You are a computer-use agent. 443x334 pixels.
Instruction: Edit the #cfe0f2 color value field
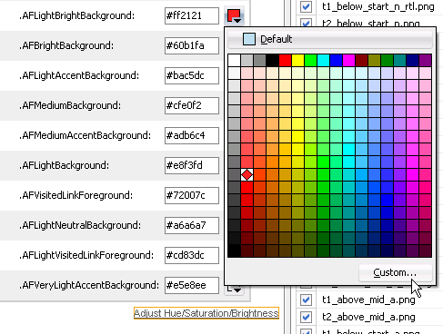point(192,105)
